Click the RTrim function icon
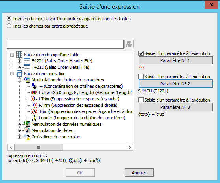Image resolution: width=220 pixels, height=183 pixels. [34, 105]
